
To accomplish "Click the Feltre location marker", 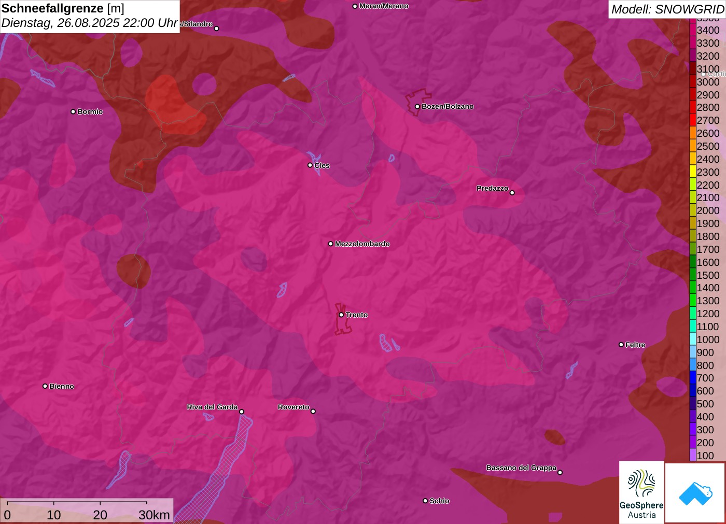I will [621, 345].
